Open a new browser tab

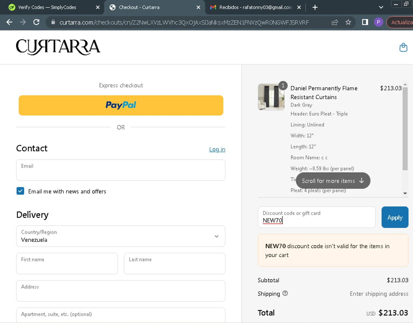click(315, 7)
